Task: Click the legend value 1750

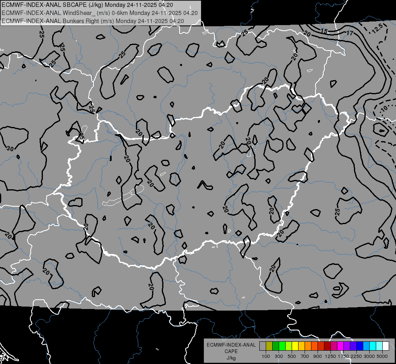Action: 343,356
